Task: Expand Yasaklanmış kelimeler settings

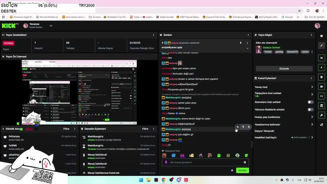Action: (312, 124)
